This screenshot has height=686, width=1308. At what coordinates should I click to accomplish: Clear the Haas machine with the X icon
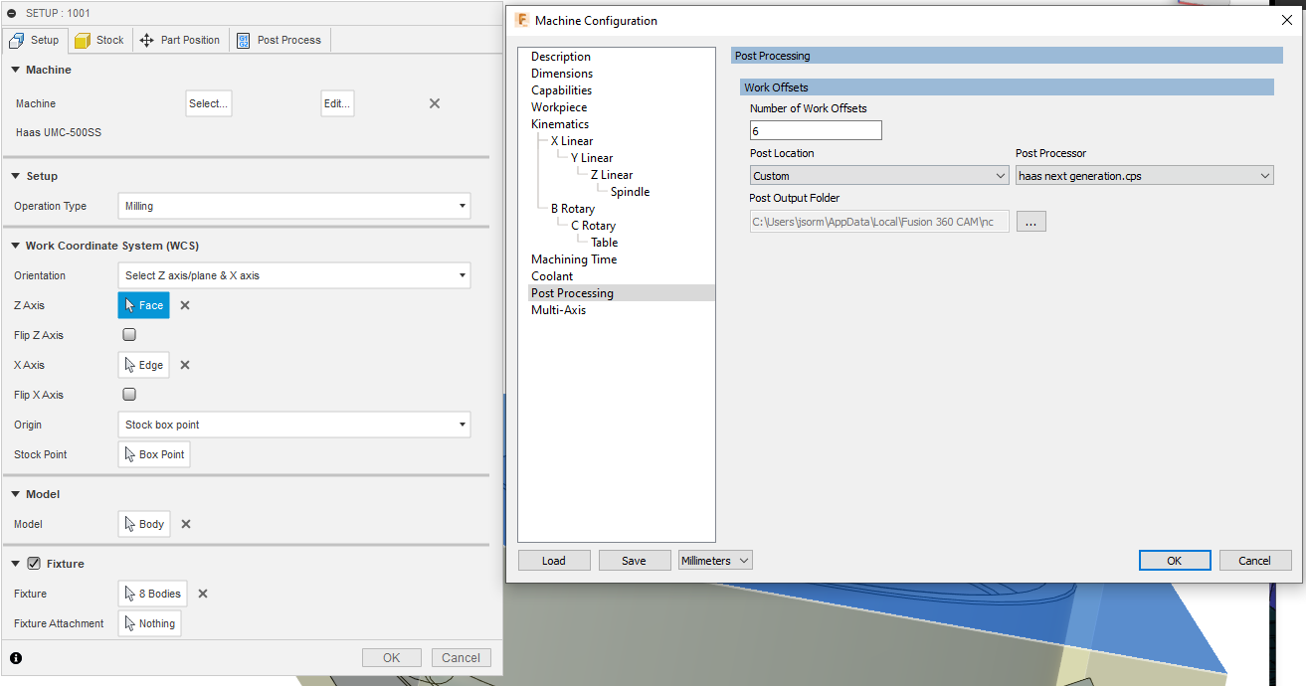[434, 102]
